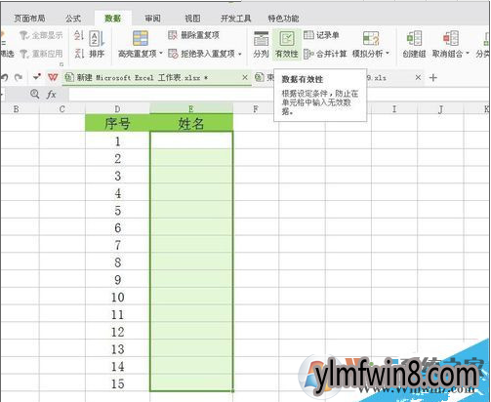Open a new document tab with plus
Screen dimensions: 491x402
[433, 78]
